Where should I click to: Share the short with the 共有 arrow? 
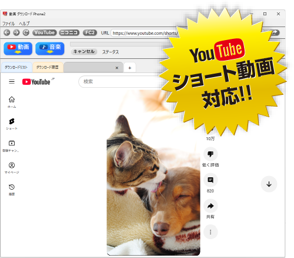click(211, 206)
